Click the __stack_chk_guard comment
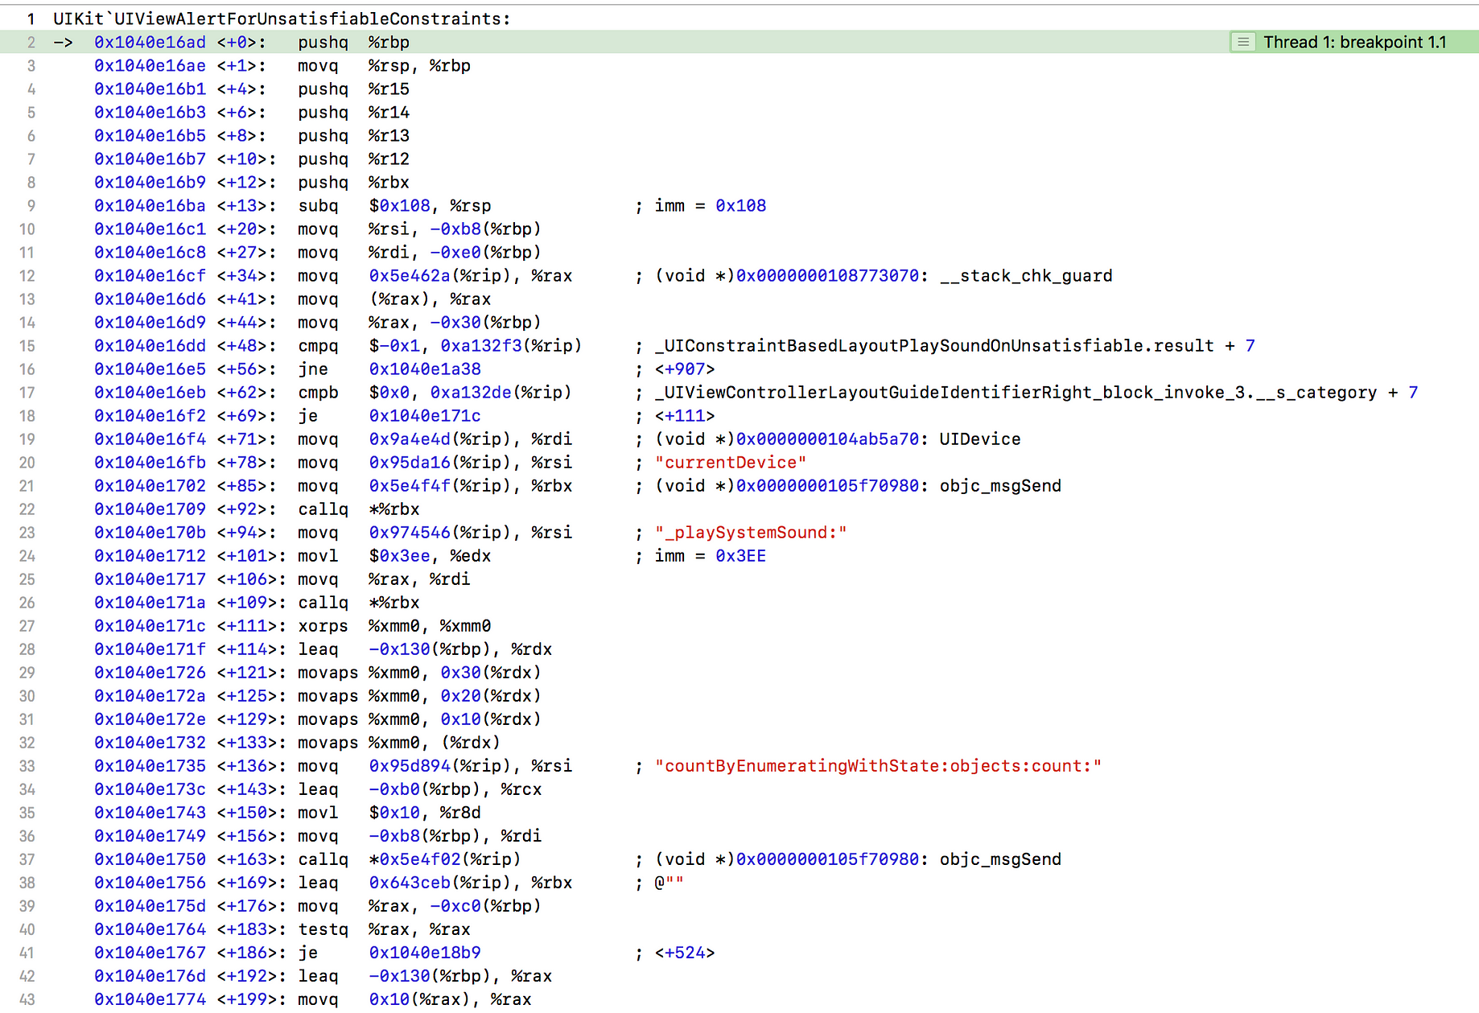Viewport: 1479px width, 1013px height. pos(1026,276)
